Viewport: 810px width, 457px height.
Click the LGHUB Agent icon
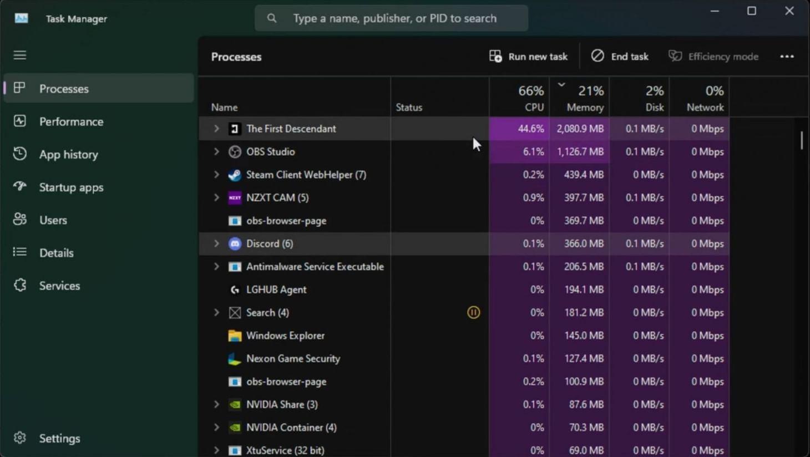pyautogui.click(x=235, y=290)
